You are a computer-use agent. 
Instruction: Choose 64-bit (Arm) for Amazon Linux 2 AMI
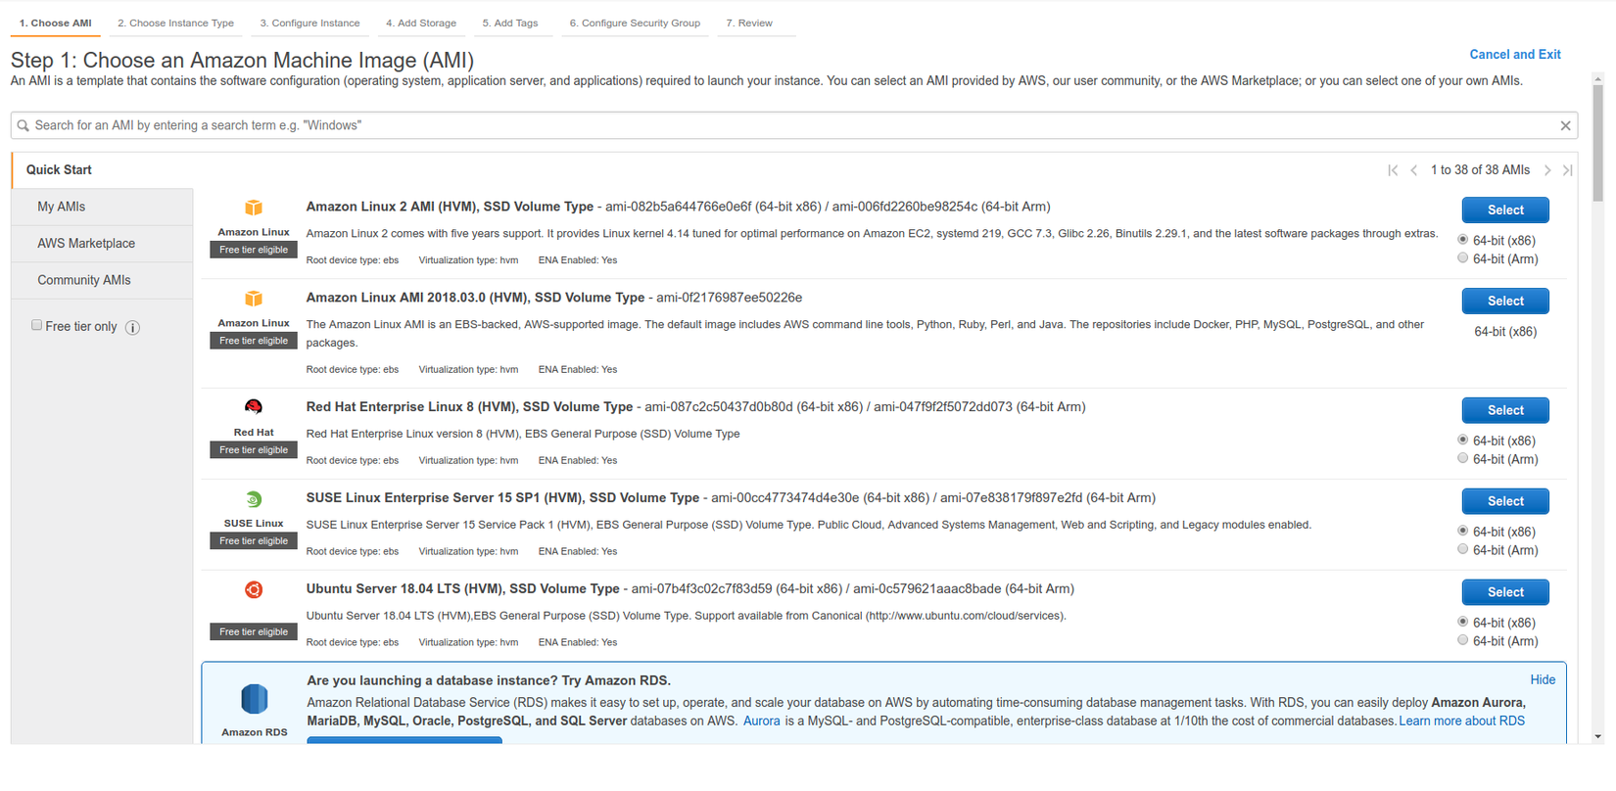pos(1463,258)
